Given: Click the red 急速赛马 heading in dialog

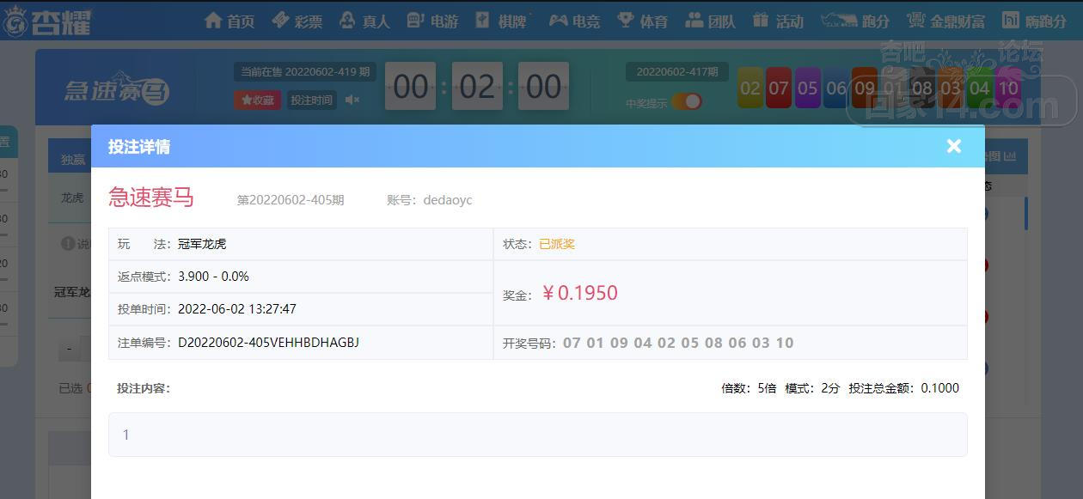Looking at the screenshot, I should click(151, 198).
